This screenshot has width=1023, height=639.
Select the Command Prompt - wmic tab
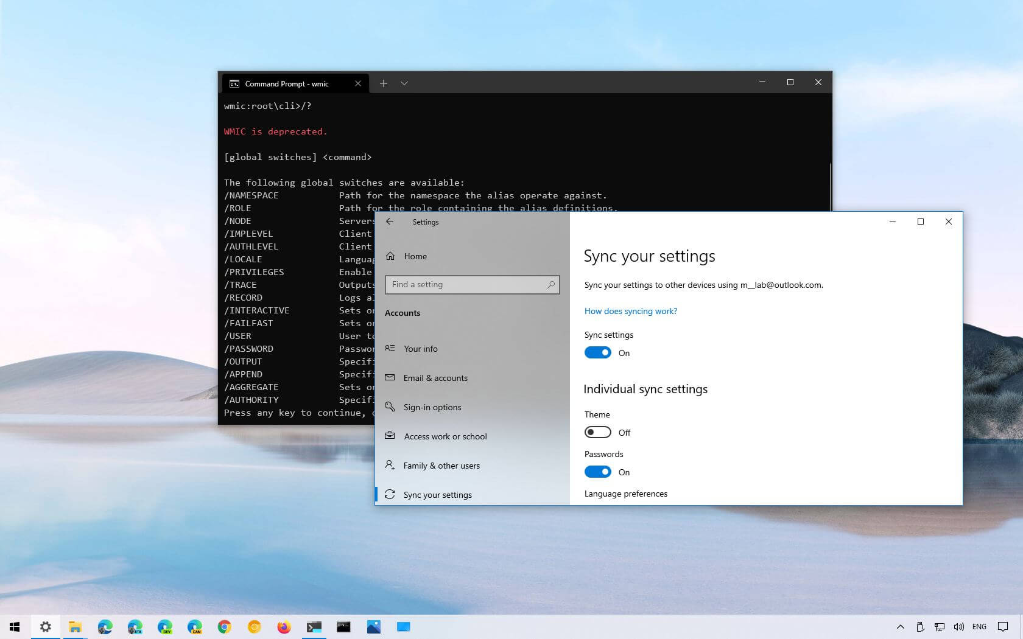click(x=286, y=83)
